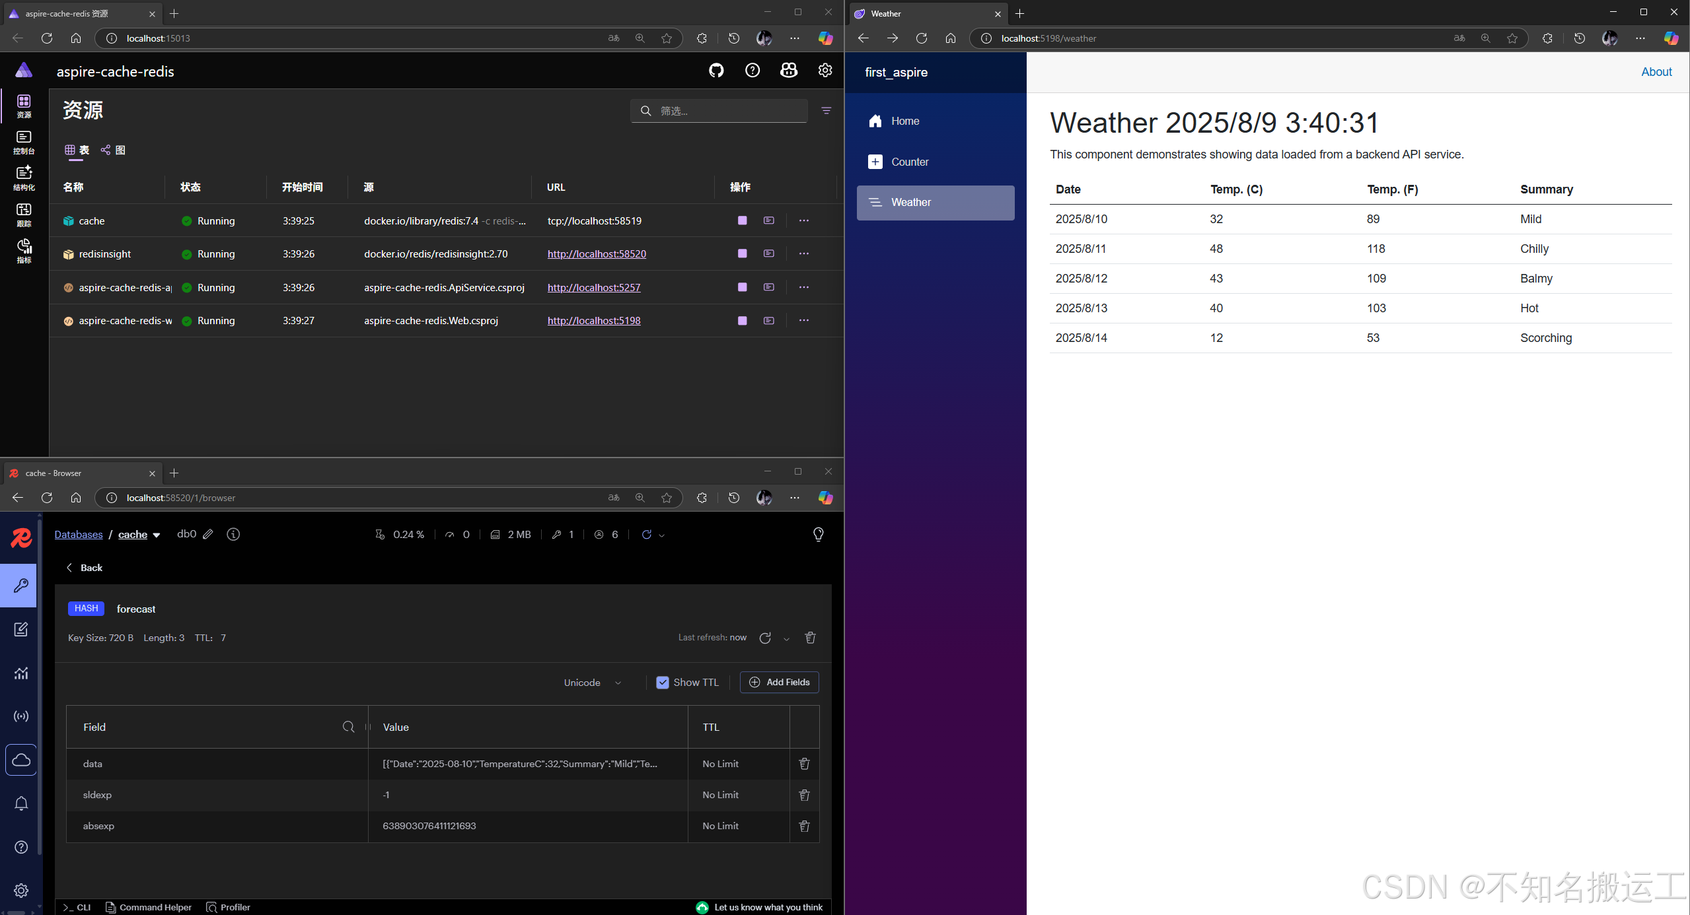Open the Console (控制台) sidebar page
Viewport: 1690px width, 915px height.
(x=24, y=143)
